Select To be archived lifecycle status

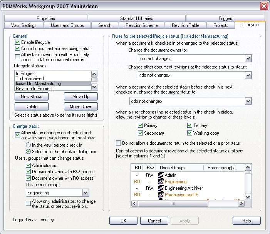53,79
